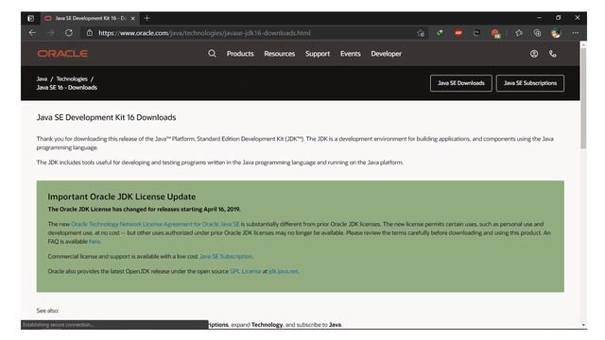
Task: Click the Technologies breadcrumb link
Action: click(72, 78)
